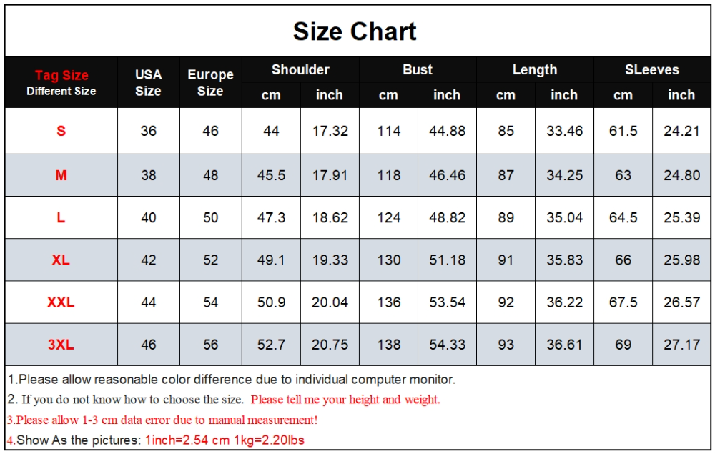The image size is (715, 454).
Task: Click the XL size row label
Action: [61, 260]
